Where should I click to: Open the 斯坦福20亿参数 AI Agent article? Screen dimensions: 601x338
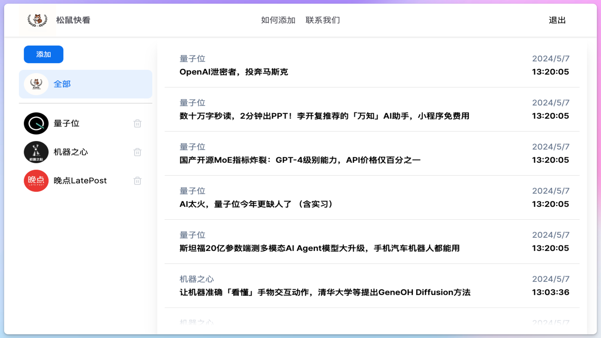(319, 248)
